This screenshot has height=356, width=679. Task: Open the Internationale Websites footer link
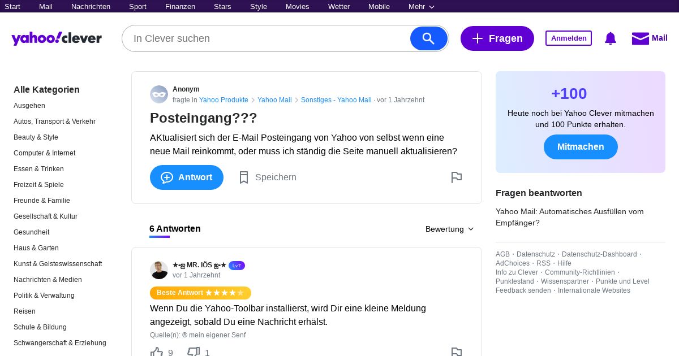click(594, 290)
